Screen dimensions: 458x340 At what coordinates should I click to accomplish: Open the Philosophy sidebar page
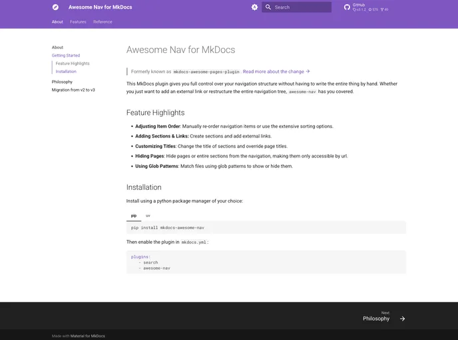point(62,82)
